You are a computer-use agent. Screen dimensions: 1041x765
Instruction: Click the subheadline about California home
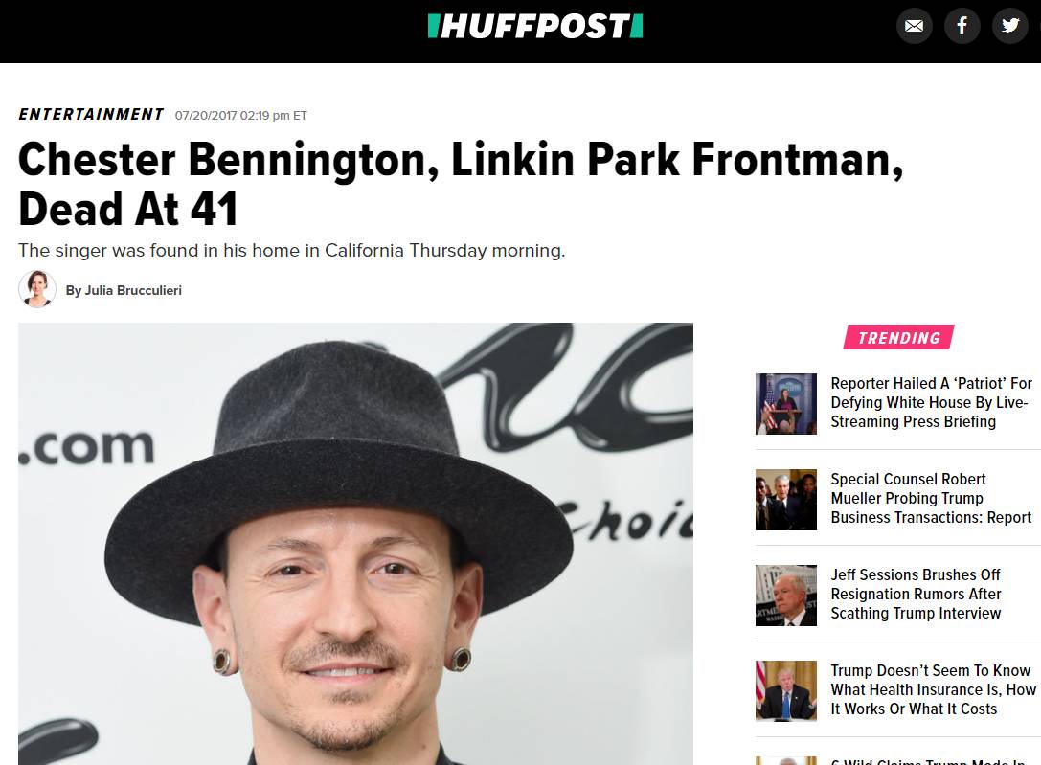pos(291,251)
